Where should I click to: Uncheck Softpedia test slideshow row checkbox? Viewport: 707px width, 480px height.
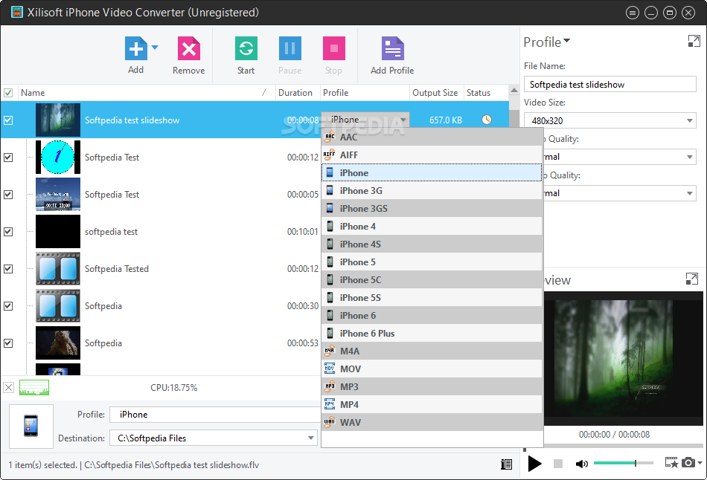pyautogui.click(x=8, y=120)
